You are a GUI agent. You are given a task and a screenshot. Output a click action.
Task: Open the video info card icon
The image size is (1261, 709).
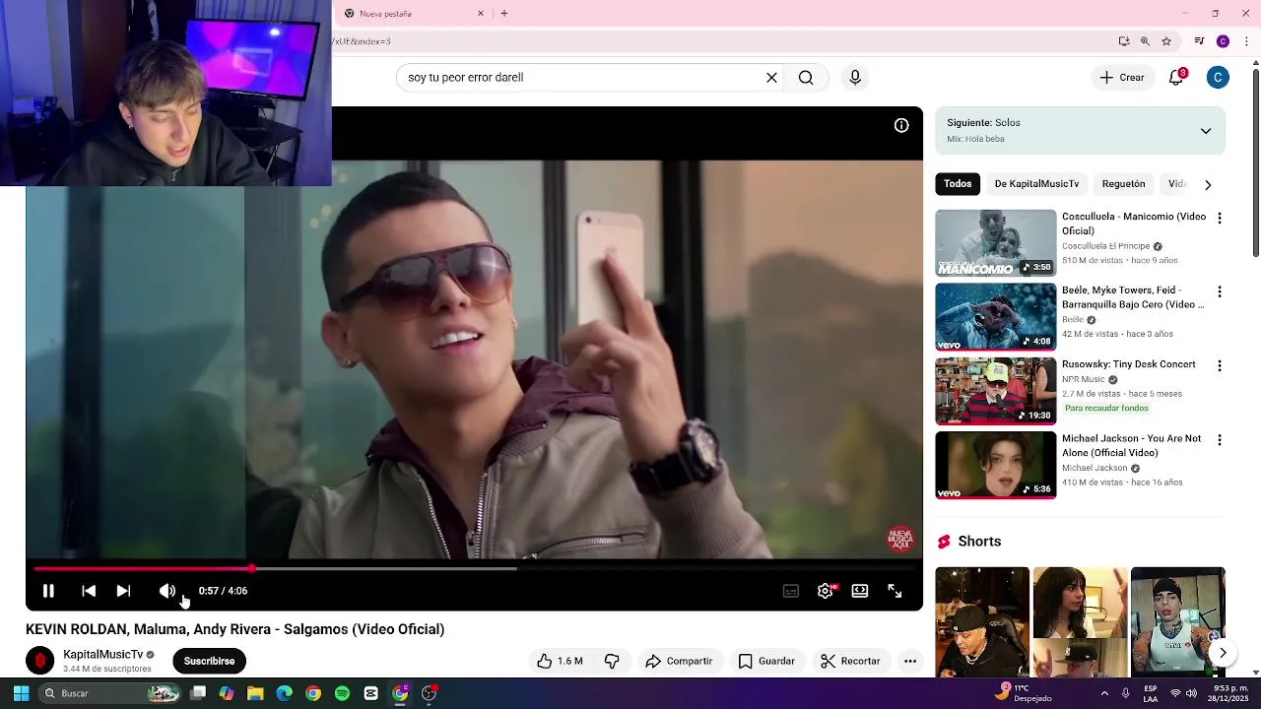901,125
